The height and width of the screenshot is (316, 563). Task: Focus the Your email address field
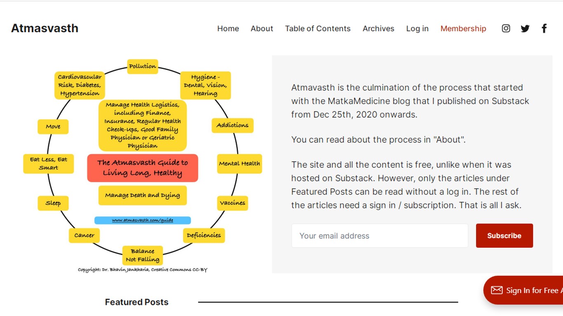[380, 236]
